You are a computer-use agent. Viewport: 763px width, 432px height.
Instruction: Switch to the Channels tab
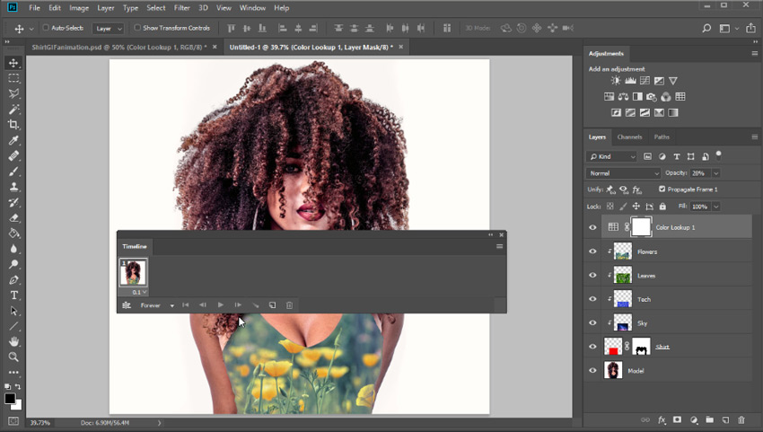point(629,137)
